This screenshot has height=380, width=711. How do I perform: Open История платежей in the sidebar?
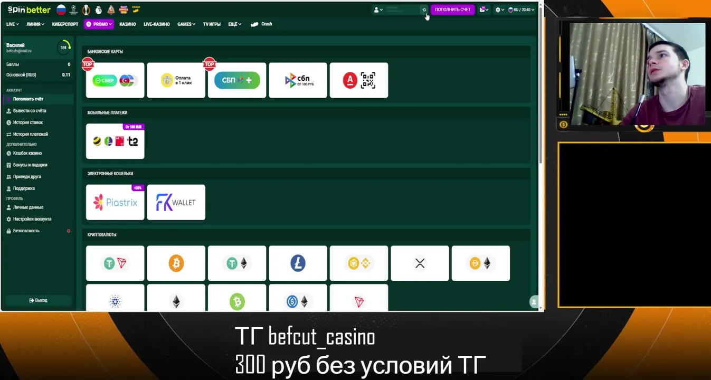38,134
